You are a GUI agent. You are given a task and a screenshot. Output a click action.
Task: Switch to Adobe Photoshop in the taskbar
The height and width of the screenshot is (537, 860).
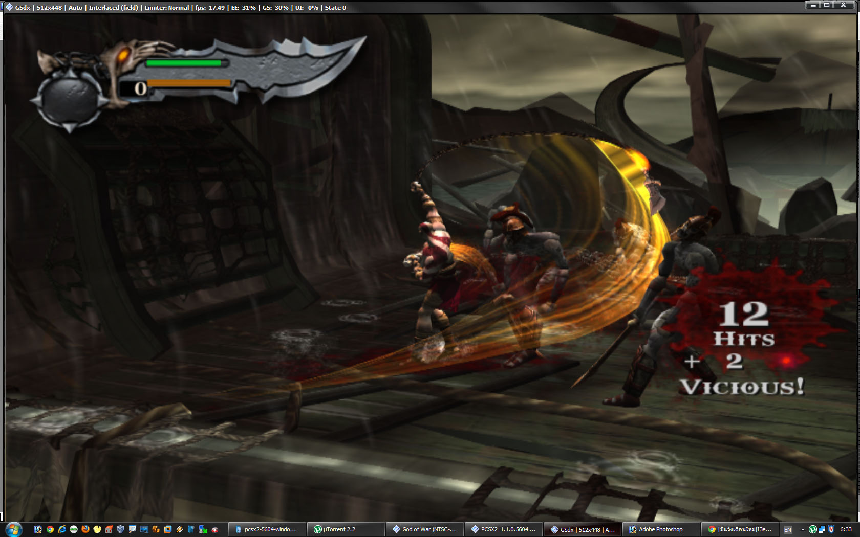click(661, 529)
